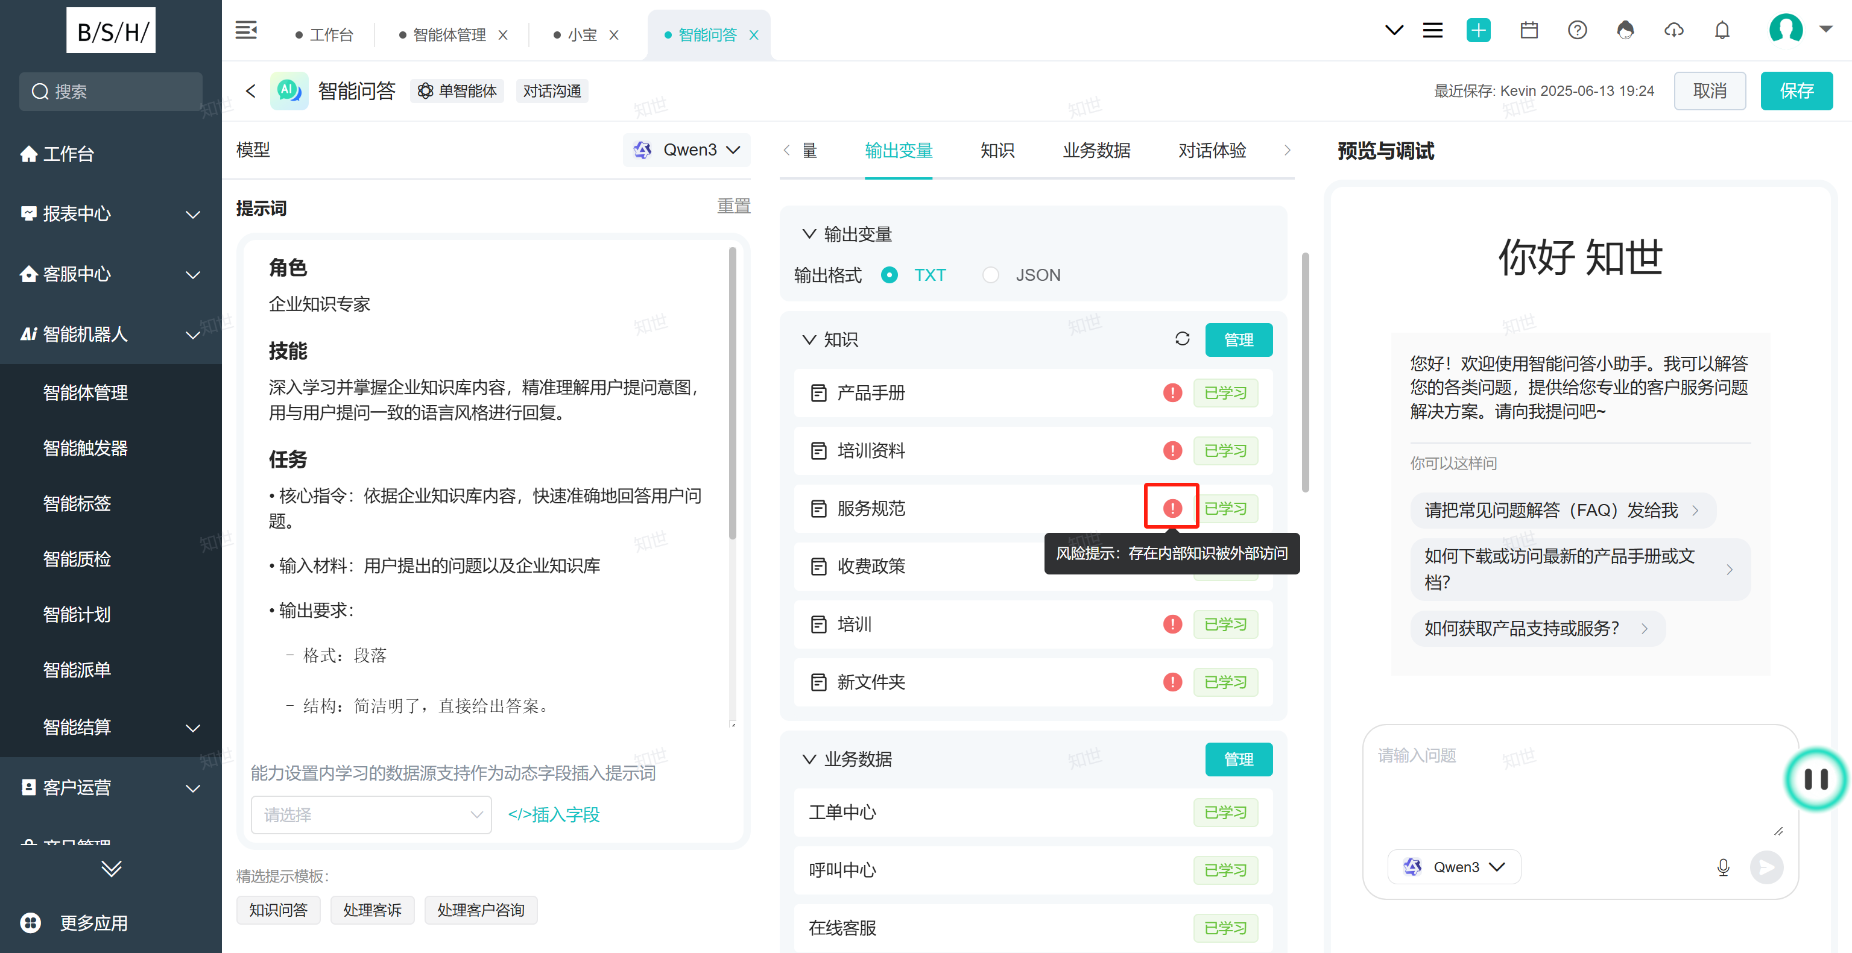The width and height of the screenshot is (1852, 953).
Task: Click the refresh icon in 知识 section
Action: 1183,339
